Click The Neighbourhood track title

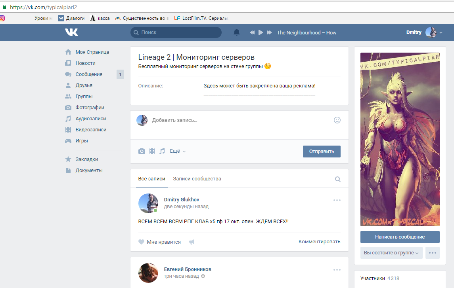click(306, 33)
